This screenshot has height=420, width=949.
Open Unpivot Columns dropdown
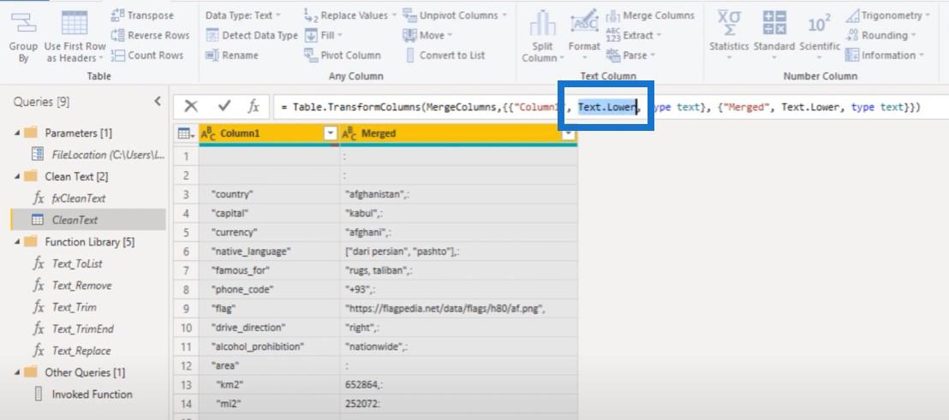tap(455, 15)
